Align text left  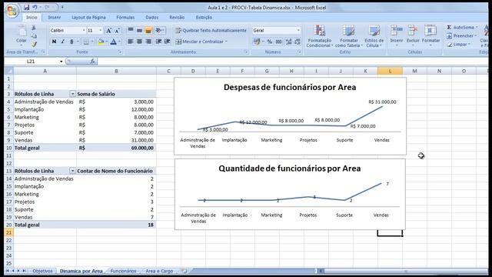click(x=131, y=42)
